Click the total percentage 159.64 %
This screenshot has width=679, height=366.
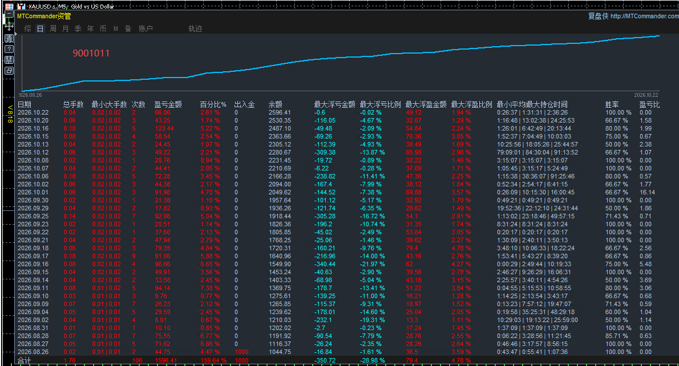[x=213, y=360]
